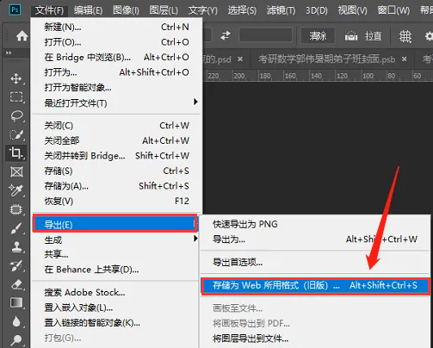Viewport: 433px width, 348px height.
Task: Select the Brush tool
Action: [16, 228]
